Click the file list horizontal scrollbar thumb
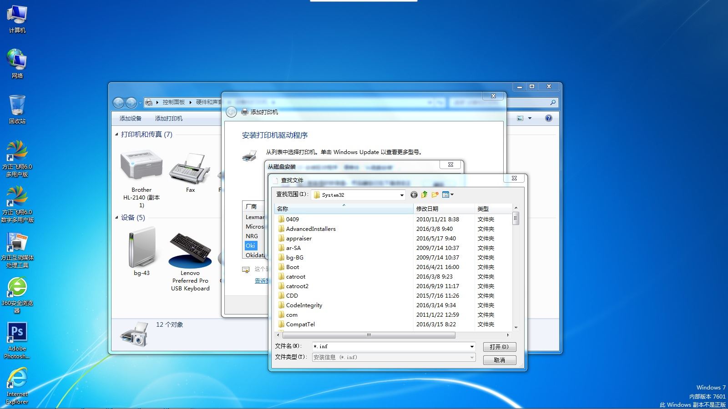Screen dimensions: 728x409 pyautogui.click(x=369, y=335)
